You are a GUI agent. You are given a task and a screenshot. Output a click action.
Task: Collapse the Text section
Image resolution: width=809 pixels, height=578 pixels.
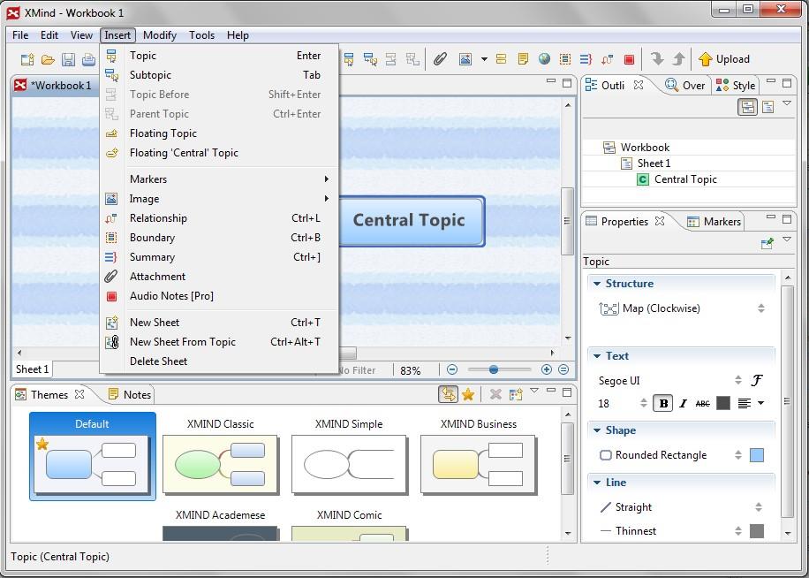pos(597,355)
